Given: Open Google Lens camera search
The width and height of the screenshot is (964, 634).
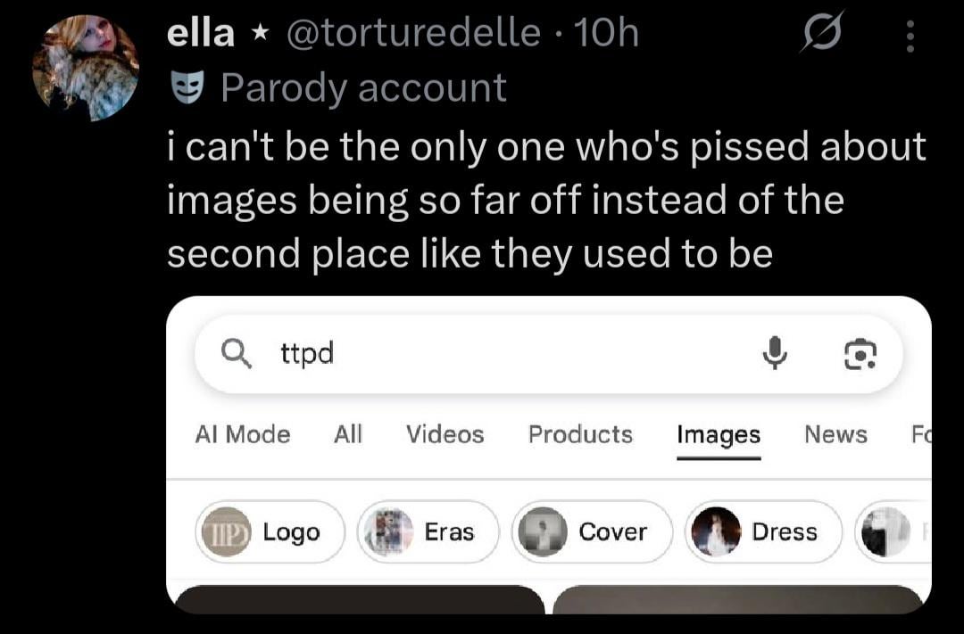Looking at the screenshot, I should tap(860, 354).
